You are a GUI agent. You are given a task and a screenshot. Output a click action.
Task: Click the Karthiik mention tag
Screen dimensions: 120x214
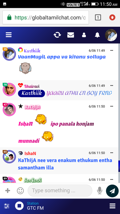pyautogui.click(x=31, y=93)
